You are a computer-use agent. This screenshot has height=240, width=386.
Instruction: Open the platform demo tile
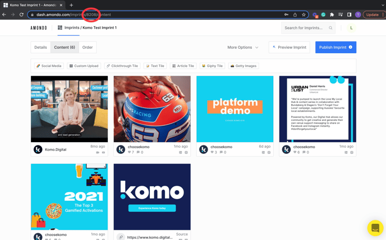(x=235, y=109)
